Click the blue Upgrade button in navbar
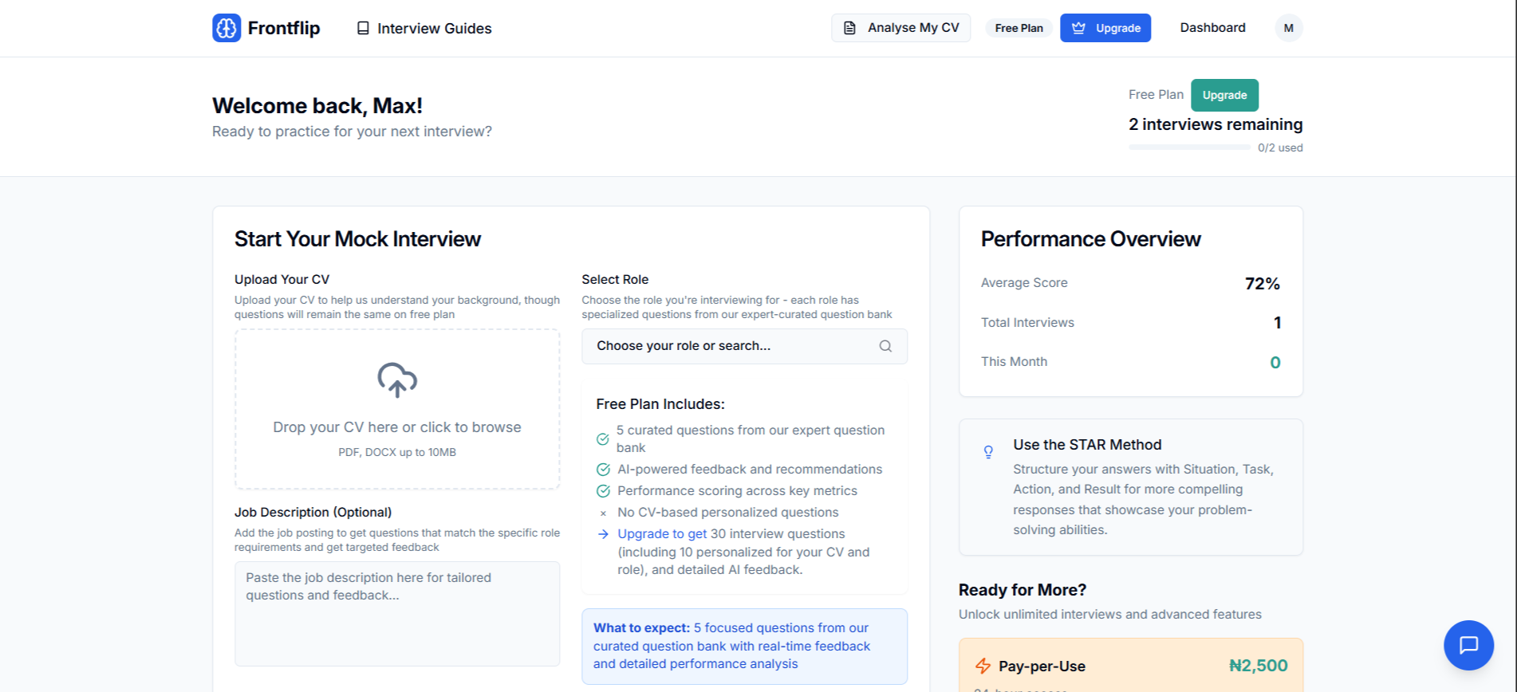The width and height of the screenshot is (1517, 692). [x=1105, y=28]
